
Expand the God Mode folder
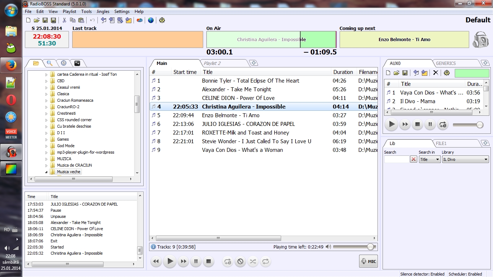point(46,146)
